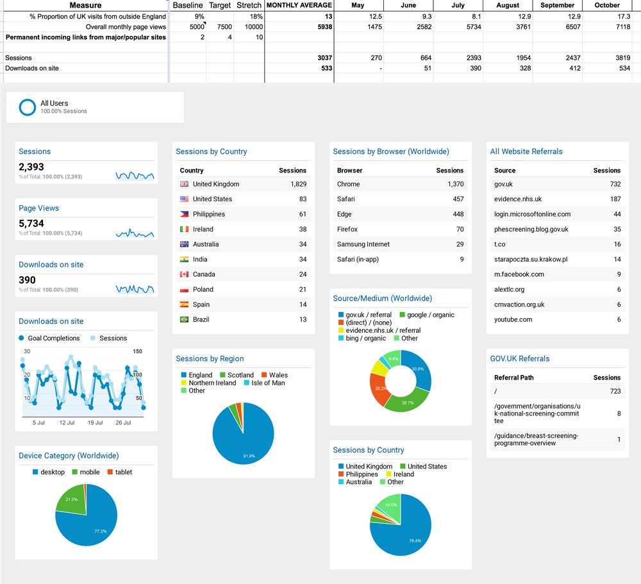
Task: Click the Goal Completions legend dot
Action: pyautogui.click(x=21, y=338)
